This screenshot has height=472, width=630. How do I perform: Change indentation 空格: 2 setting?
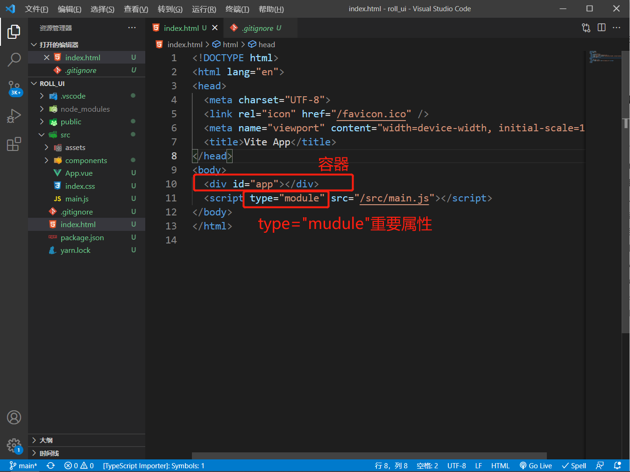427,465
